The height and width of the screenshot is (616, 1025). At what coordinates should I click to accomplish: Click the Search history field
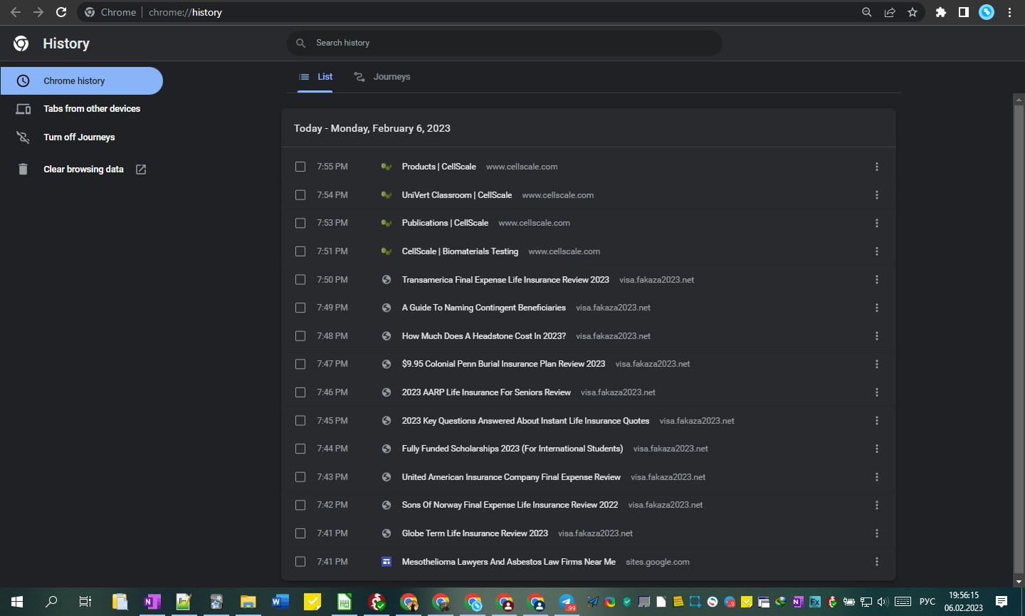click(505, 43)
